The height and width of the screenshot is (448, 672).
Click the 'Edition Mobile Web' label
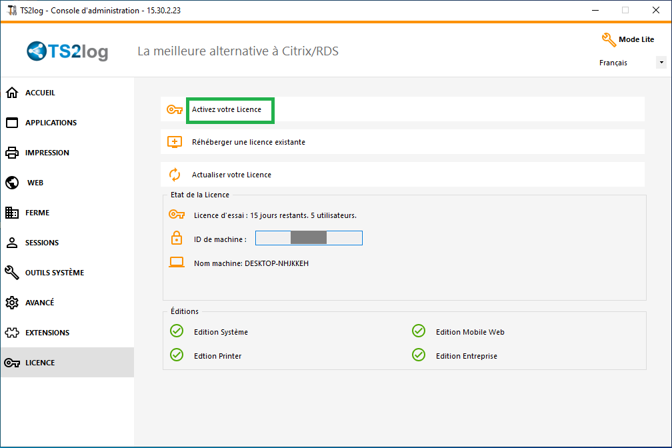(x=470, y=332)
